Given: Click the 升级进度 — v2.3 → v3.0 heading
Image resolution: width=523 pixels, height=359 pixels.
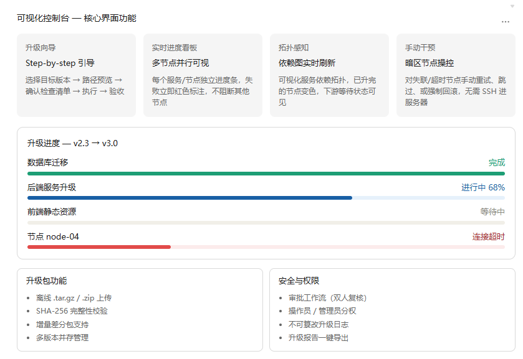Looking at the screenshot, I should tap(72, 144).
